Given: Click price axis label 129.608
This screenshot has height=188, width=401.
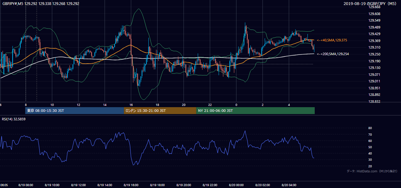Looking at the screenshot, I should (374, 14).
